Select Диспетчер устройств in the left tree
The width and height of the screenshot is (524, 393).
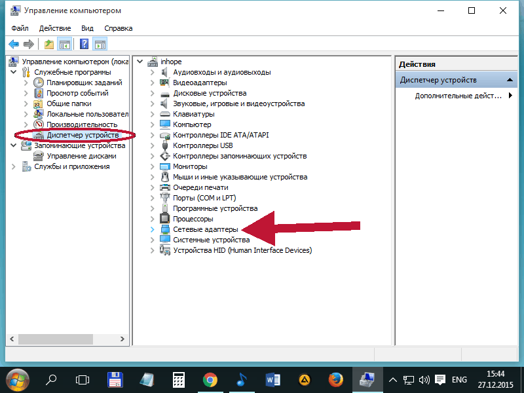83,135
